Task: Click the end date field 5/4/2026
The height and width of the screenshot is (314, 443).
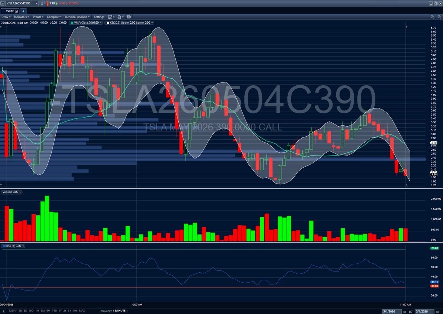Action: click(425, 311)
